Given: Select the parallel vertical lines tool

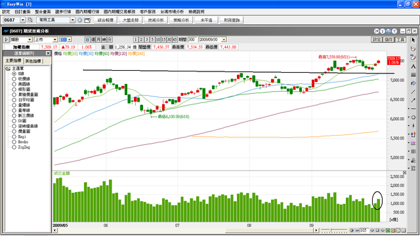Looking at the screenshot, I should tap(413, 151).
